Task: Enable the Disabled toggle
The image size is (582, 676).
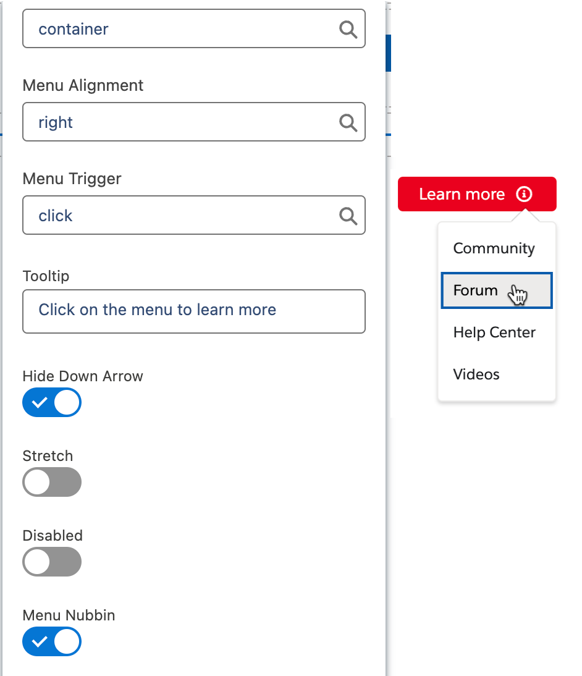Action: coord(52,562)
